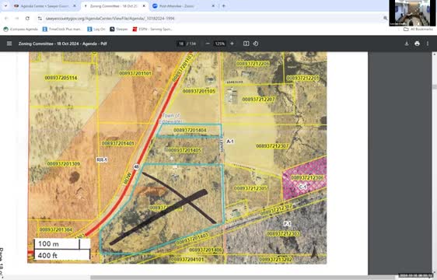Close the Zoning Committee tab
Image resolution: width=437 pixels, height=280 pixels.
[x=144, y=6]
